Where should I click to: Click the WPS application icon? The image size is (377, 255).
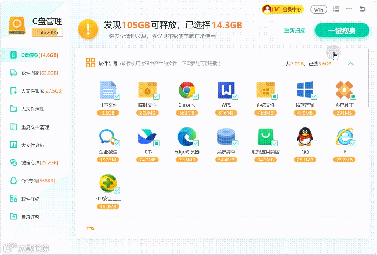point(226,90)
